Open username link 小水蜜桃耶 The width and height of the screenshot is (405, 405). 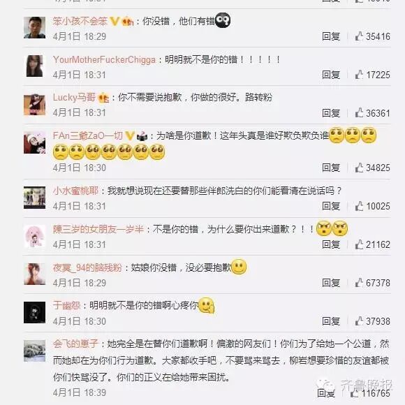tap(75, 191)
